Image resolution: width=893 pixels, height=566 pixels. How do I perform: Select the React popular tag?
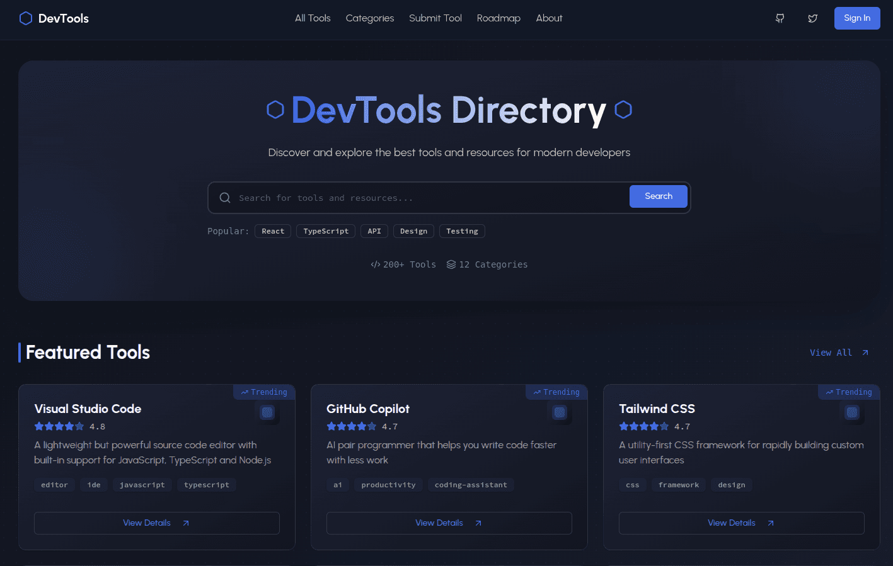[272, 231]
